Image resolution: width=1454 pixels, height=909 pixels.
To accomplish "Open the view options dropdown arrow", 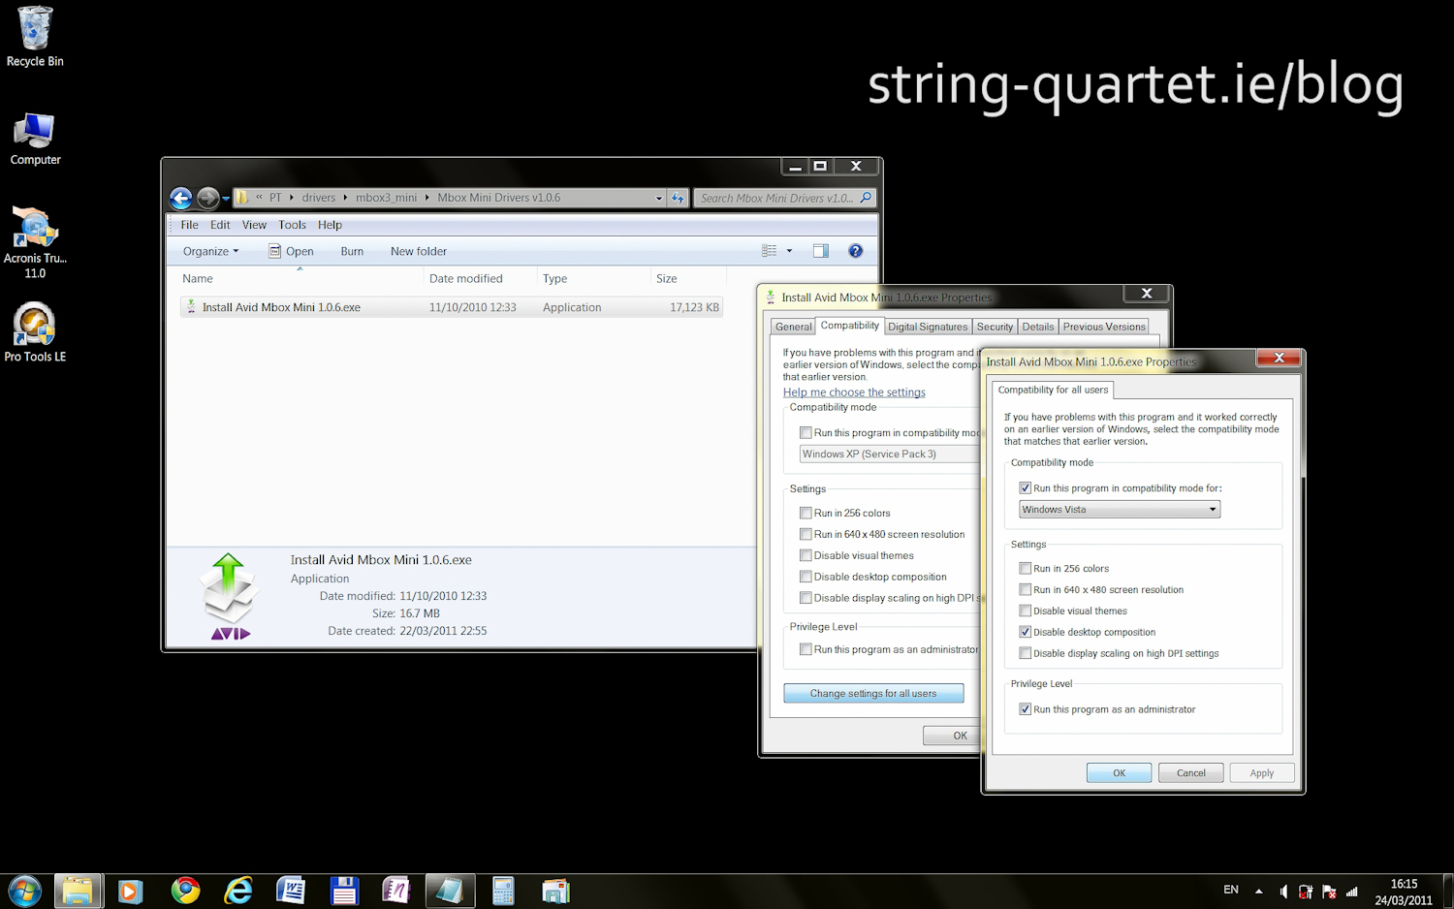I will [x=789, y=251].
